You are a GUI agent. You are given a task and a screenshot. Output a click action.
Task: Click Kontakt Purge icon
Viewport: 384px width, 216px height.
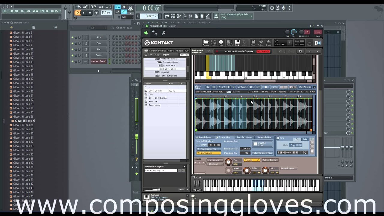(268, 42)
